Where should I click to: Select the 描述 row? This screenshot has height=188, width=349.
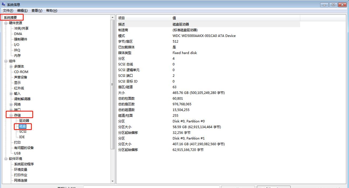pyautogui.click(x=208, y=24)
